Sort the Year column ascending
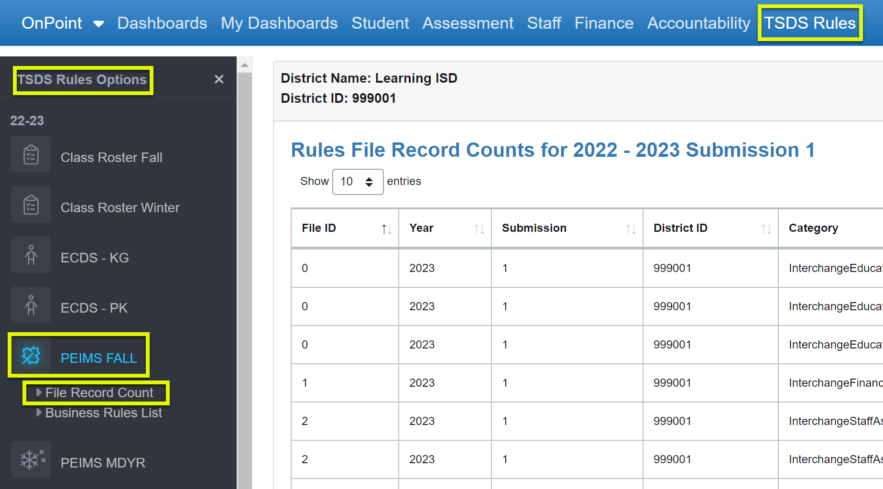The image size is (883, 489). [480, 228]
